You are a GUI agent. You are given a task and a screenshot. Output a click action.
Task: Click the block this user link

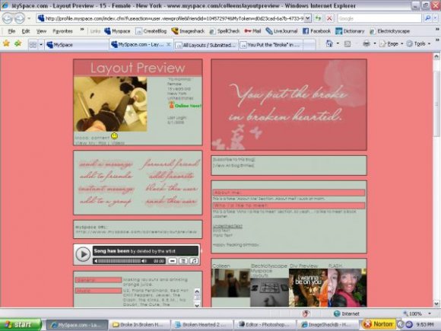[171, 188]
